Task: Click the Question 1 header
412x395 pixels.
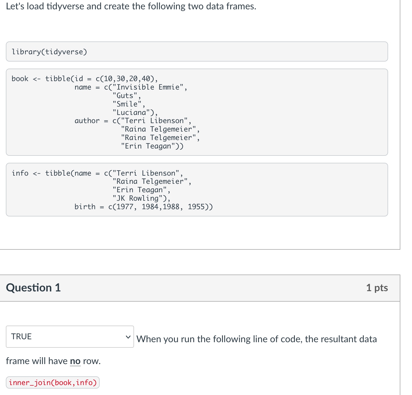Action: click(33, 288)
